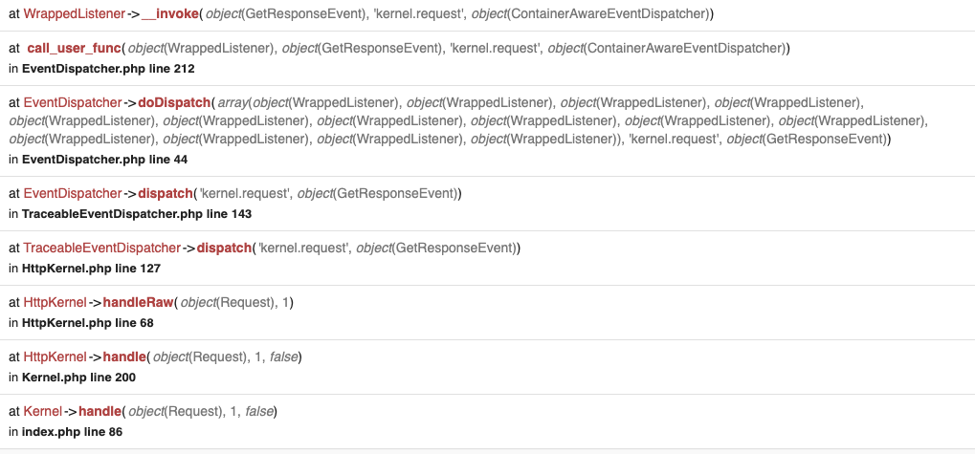Open HttpKernel.php line 68 file reference
This screenshot has width=975, height=454.
tap(87, 323)
